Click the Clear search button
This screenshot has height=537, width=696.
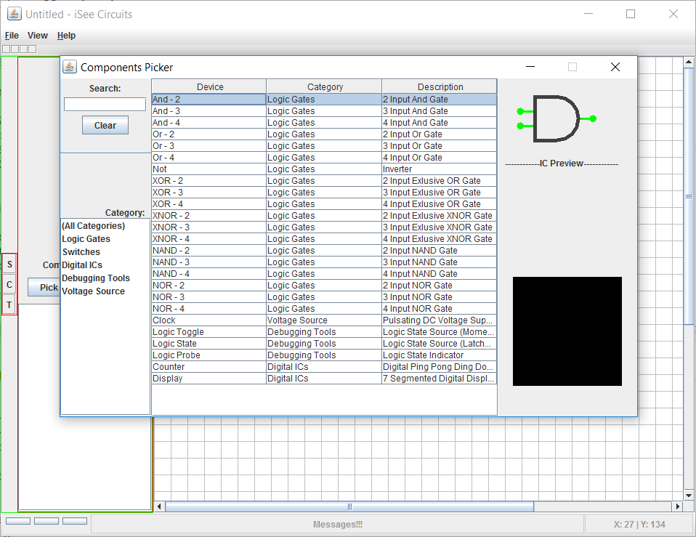[105, 125]
